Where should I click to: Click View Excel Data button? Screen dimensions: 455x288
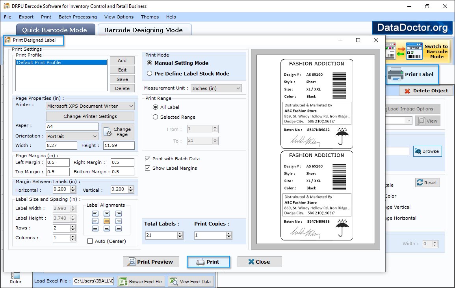pos(191,282)
